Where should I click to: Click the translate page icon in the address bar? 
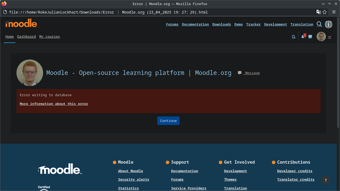(319, 12)
